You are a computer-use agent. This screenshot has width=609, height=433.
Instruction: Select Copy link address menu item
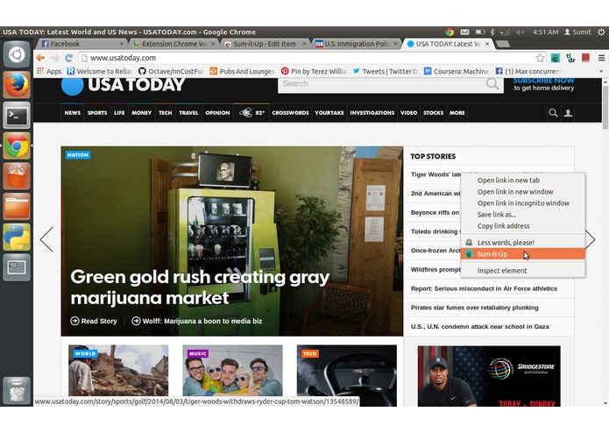tap(523, 226)
